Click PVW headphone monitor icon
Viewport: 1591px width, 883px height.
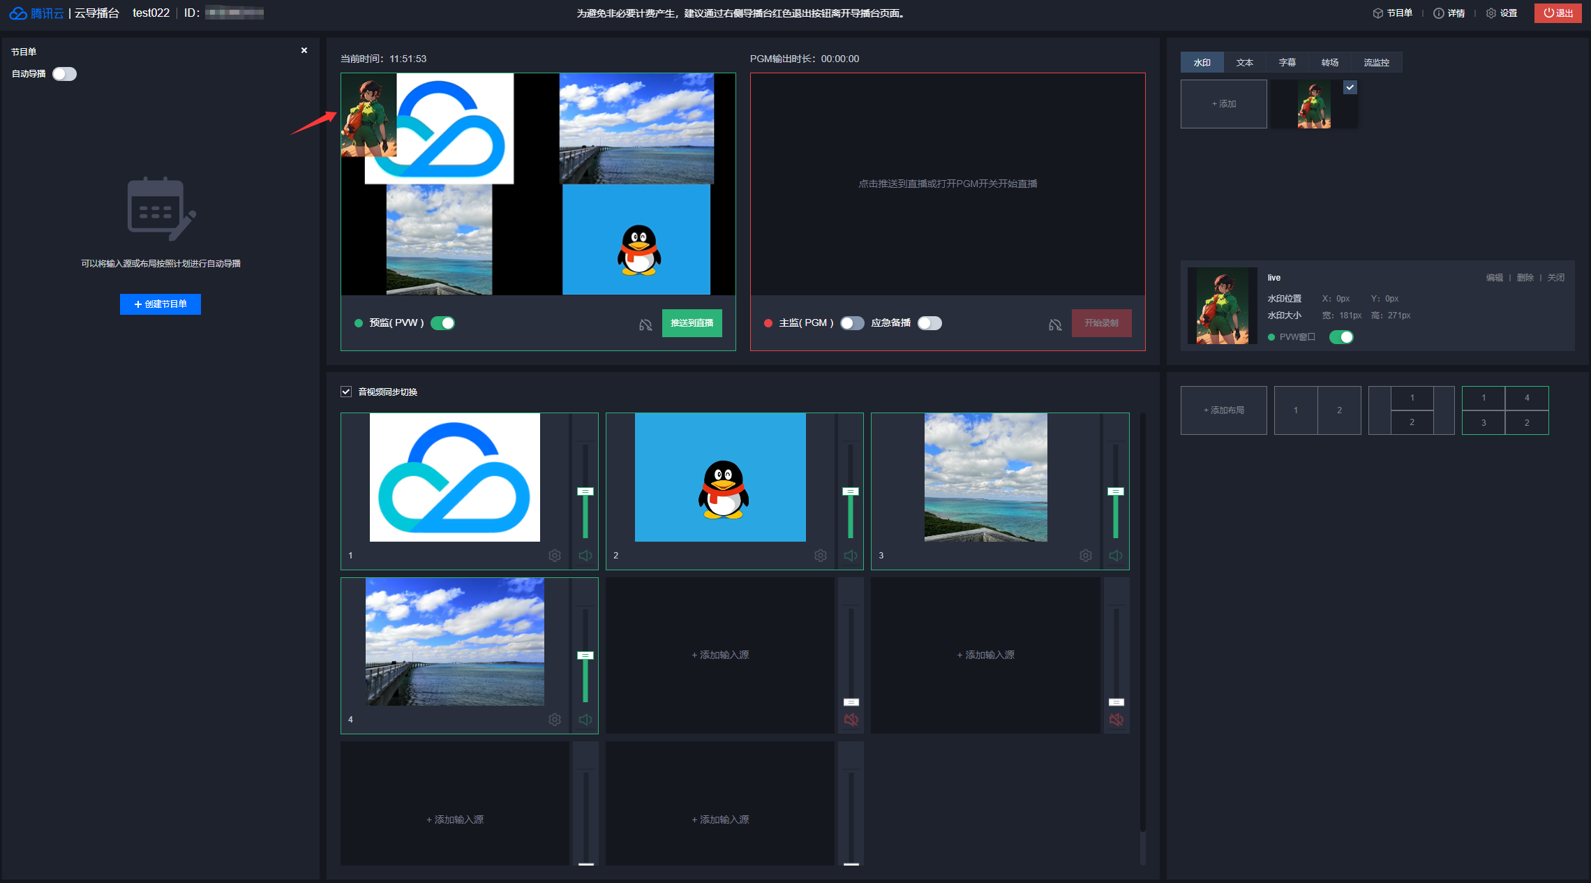tap(645, 325)
